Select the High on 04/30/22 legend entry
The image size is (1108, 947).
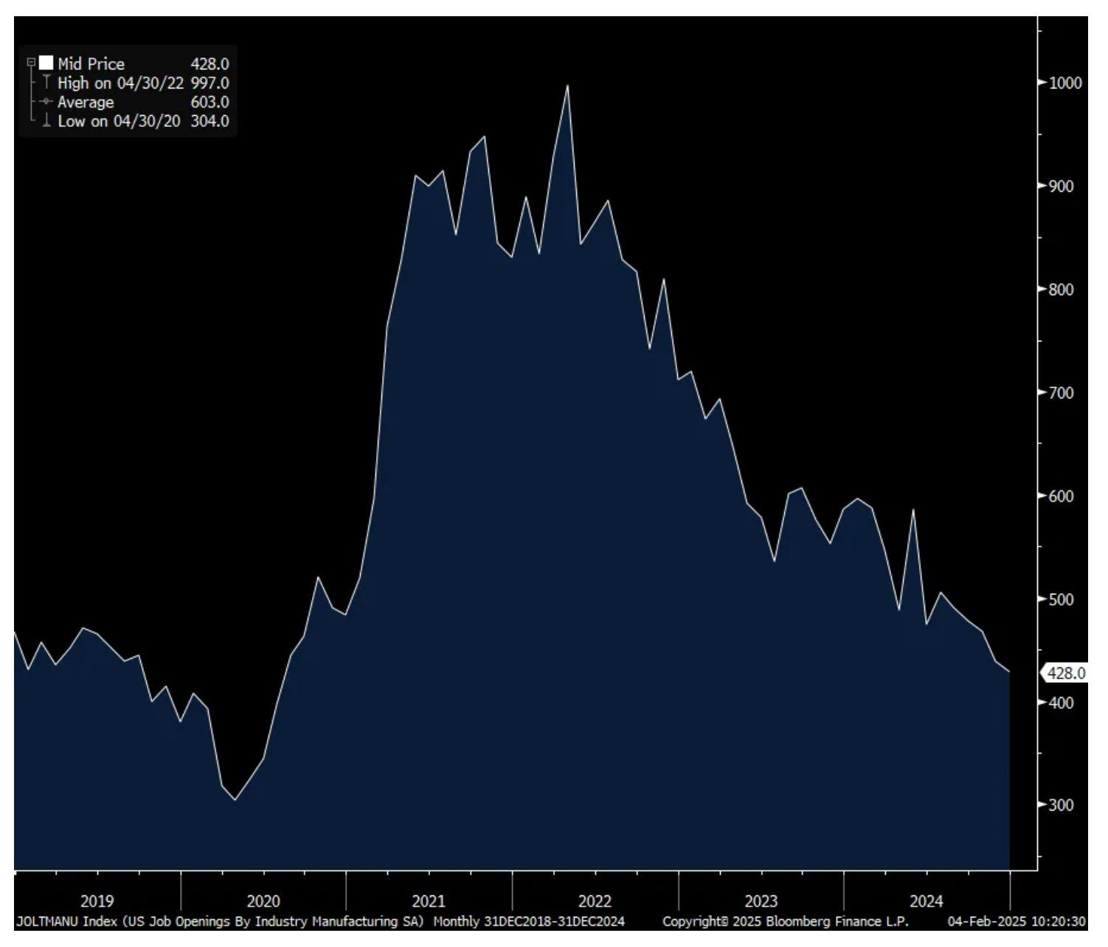point(120,83)
